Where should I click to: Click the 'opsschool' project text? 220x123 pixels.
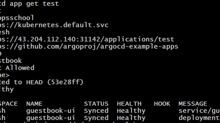click(17, 18)
